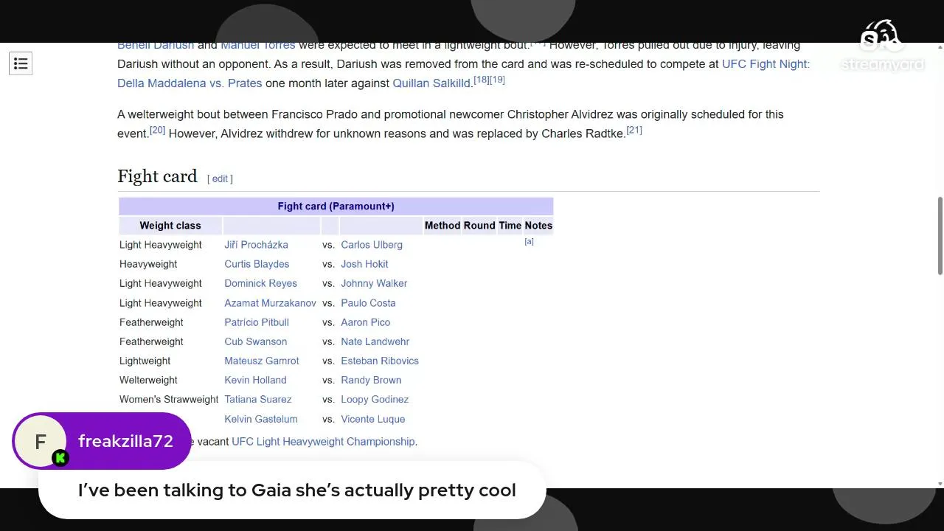Follow the Mateusz Gamrot link
Viewport: 944px width, 531px height.
pyautogui.click(x=262, y=361)
